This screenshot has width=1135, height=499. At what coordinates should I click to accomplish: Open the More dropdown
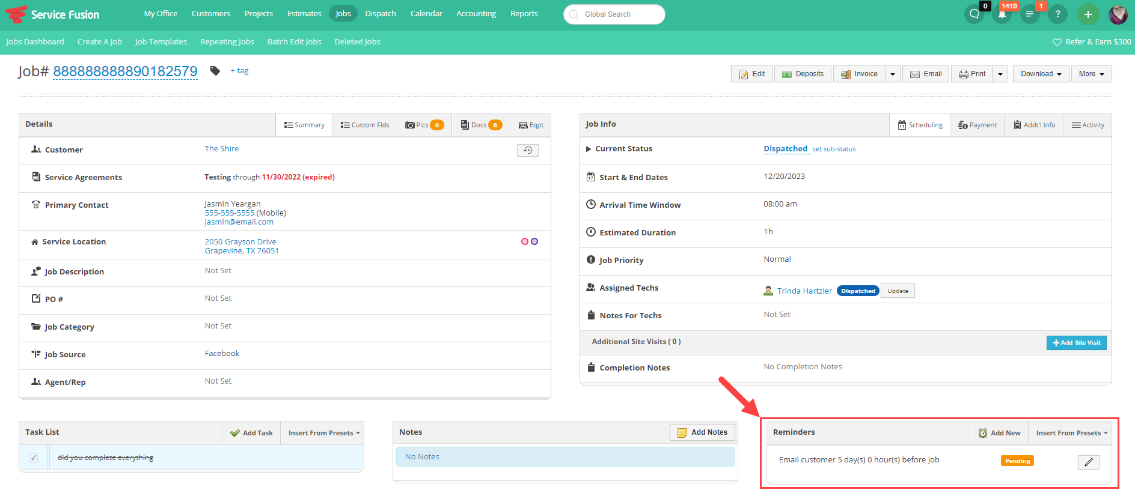tap(1092, 74)
